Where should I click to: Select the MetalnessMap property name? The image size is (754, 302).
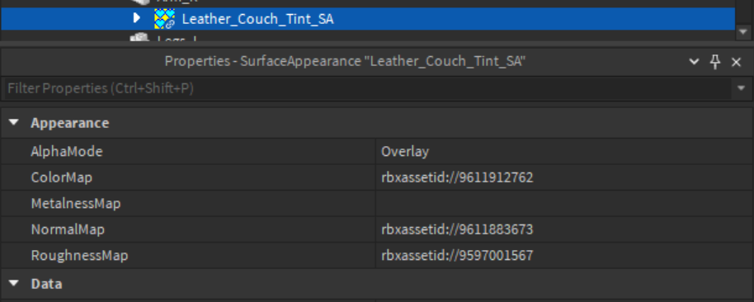point(76,204)
